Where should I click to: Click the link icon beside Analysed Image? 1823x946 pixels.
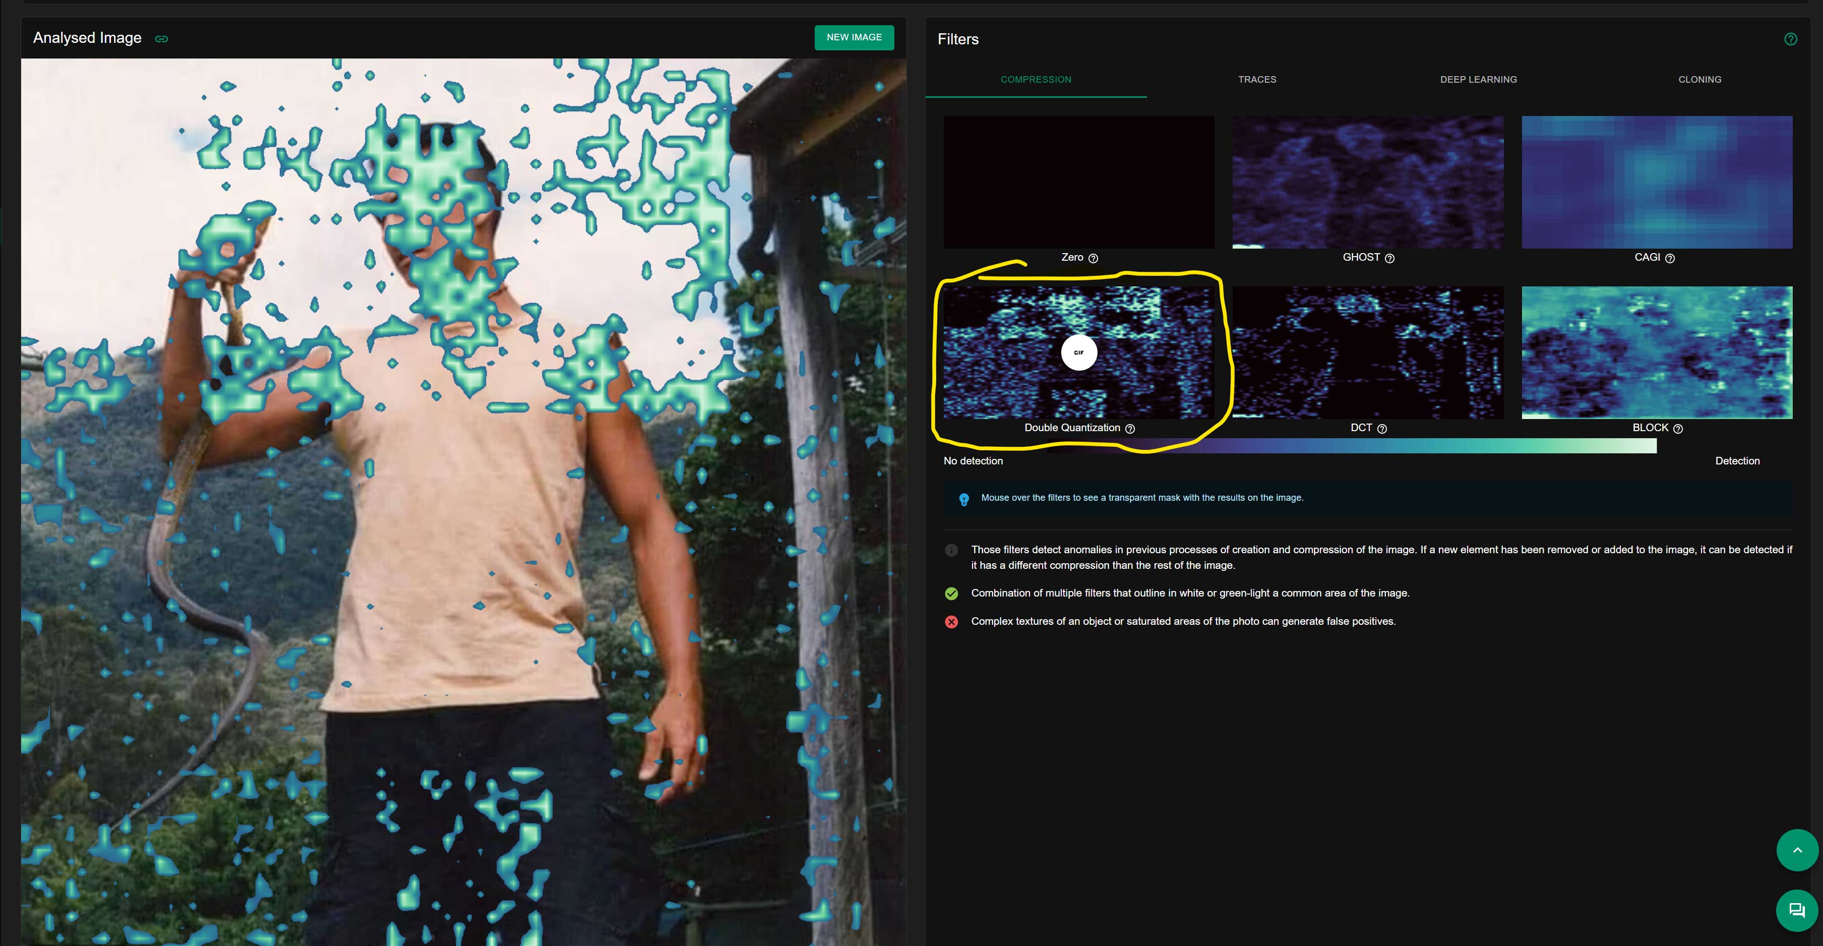pos(161,39)
